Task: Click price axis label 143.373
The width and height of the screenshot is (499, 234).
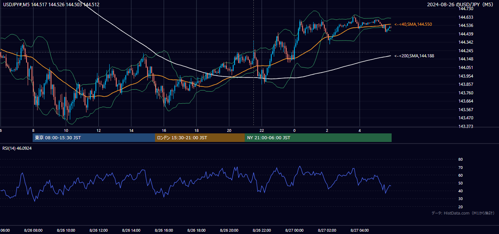Action: (465, 126)
